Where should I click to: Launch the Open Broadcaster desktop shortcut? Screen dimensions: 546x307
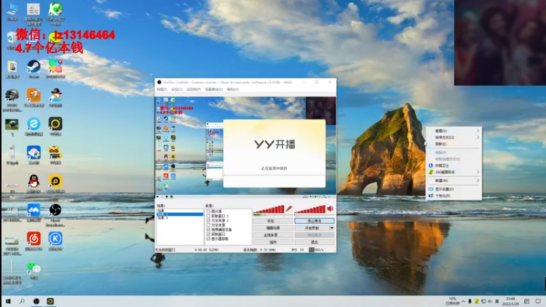(55, 210)
